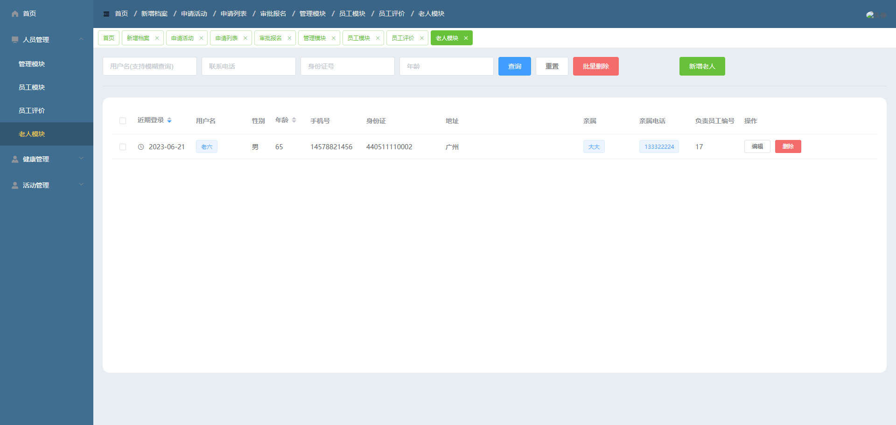
Task: Click the 重置 reset button
Action: 552,66
